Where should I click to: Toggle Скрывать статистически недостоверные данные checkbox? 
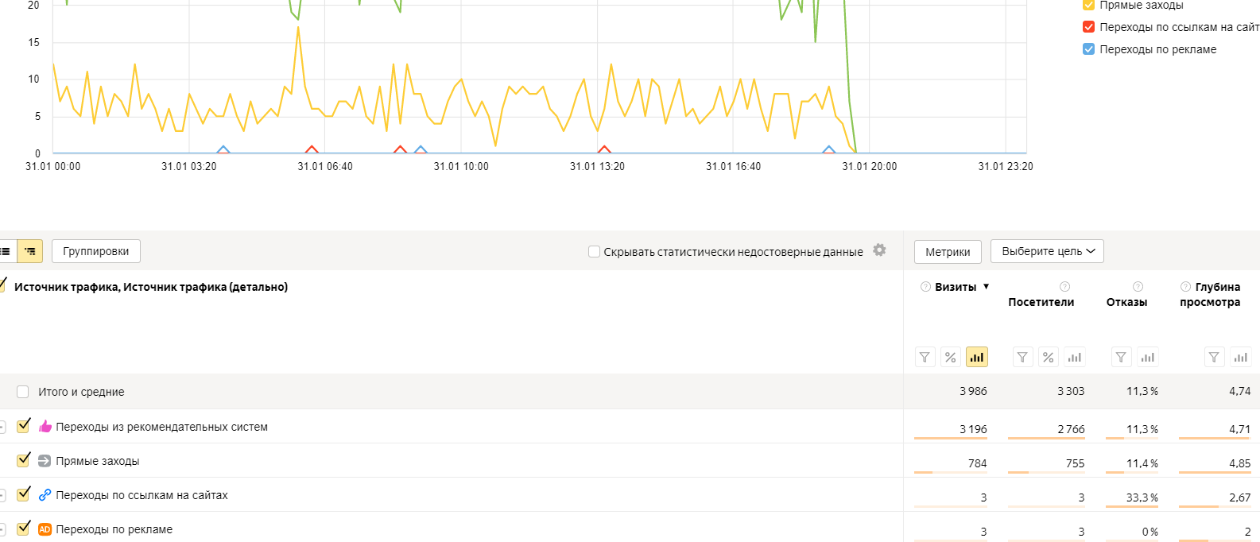[x=594, y=252]
